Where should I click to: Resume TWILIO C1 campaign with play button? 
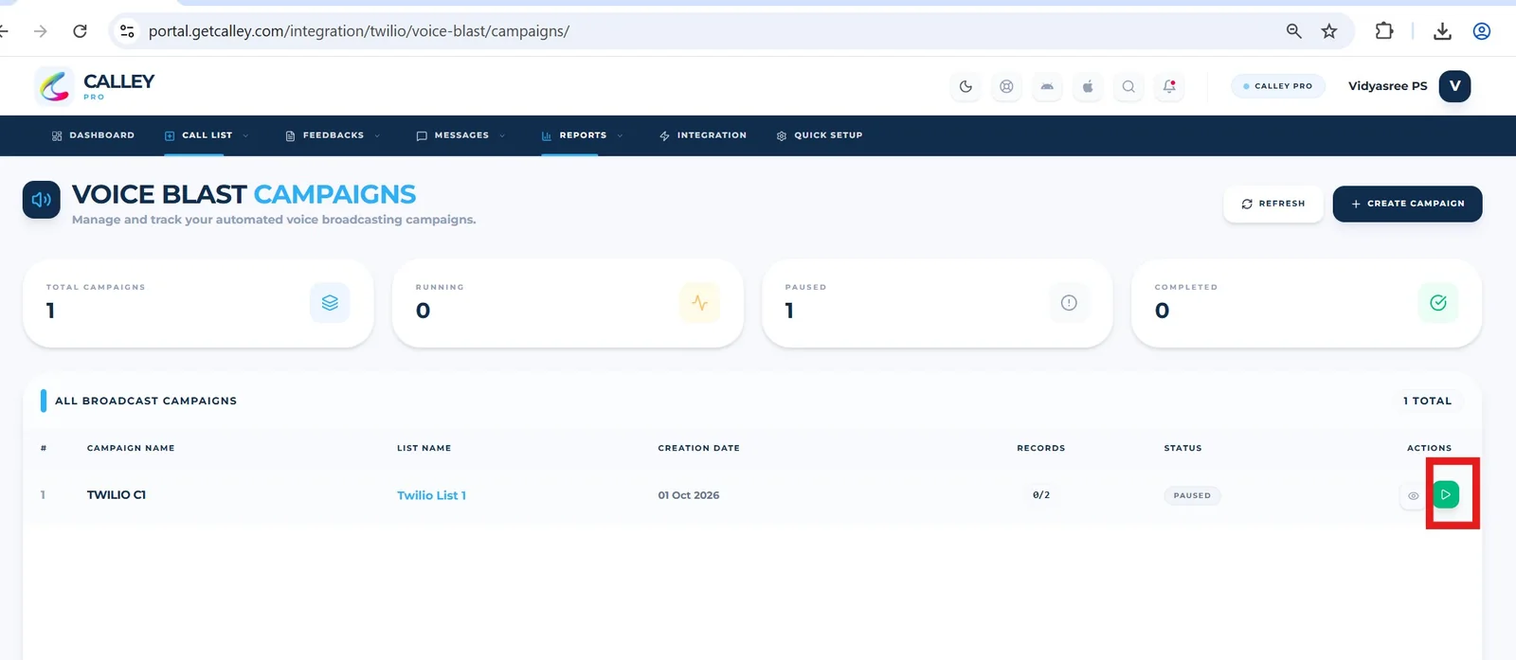pos(1446,494)
